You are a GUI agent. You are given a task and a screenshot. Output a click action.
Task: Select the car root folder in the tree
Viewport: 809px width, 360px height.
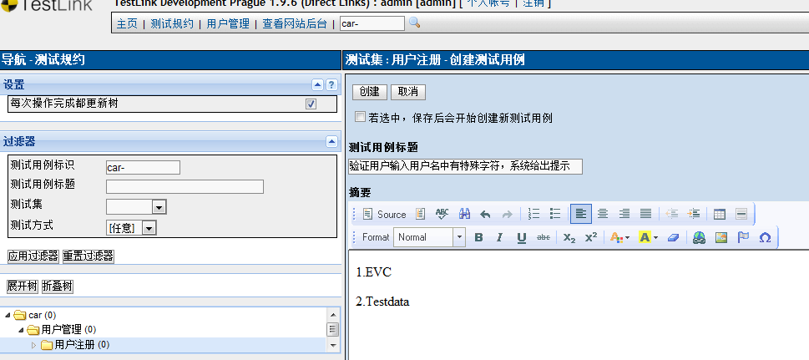click(x=35, y=315)
